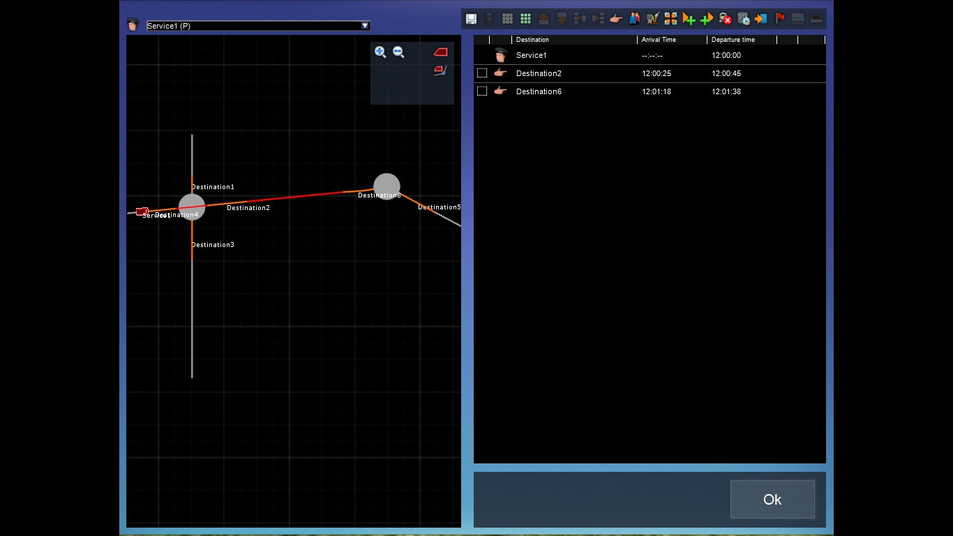Screen dimensions: 953x536
Task: Select the Service1 row in timetable
Action: point(531,55)
